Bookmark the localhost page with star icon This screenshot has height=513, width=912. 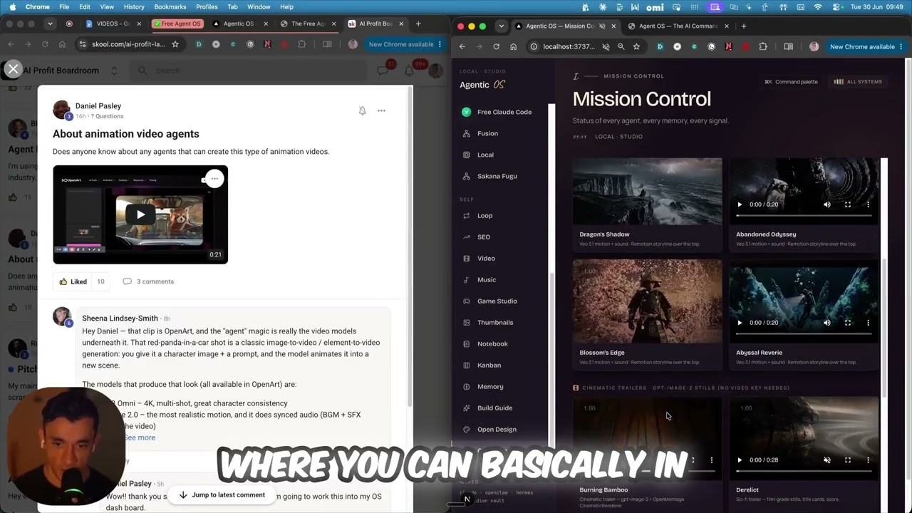click(636, 46)
